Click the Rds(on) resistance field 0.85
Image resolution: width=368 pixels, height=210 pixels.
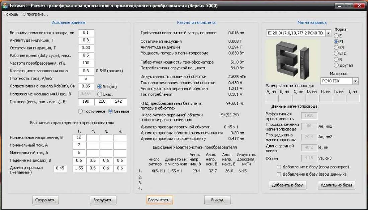tap(86, 86)
